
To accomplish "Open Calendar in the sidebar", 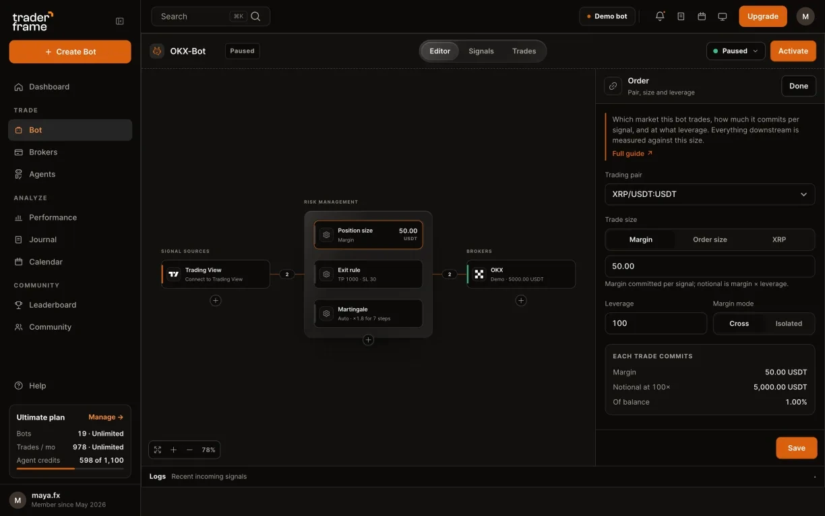I will (70, 262).
